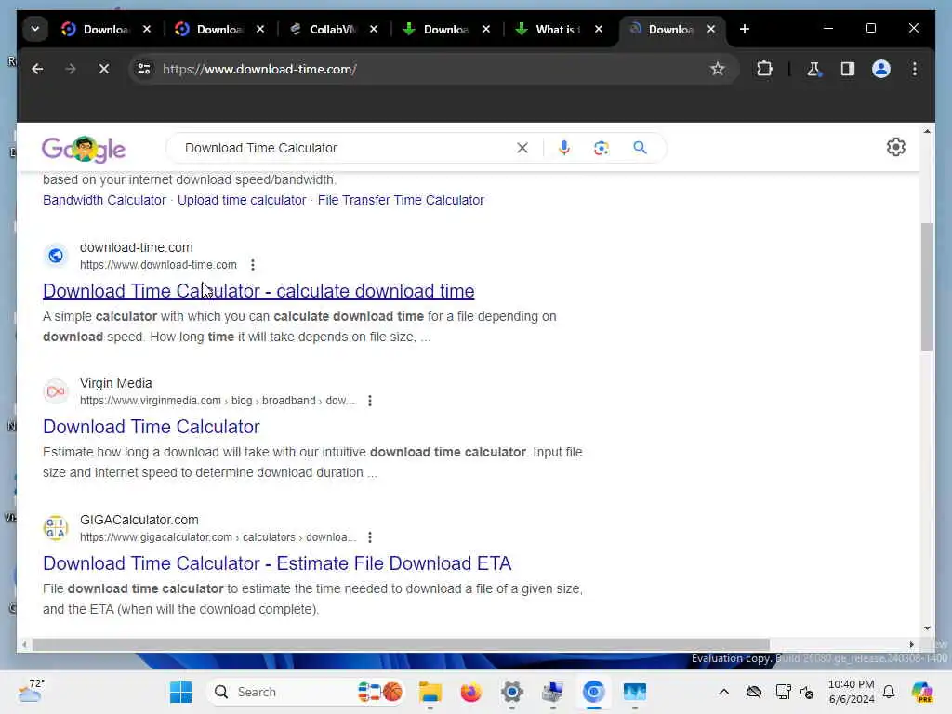Open 'Estimate File Download ETA' result
This screenshot has height=714, width=952.
point(277,563)
